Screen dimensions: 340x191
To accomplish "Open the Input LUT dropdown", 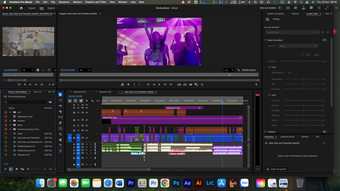I will tap(298, 46).
